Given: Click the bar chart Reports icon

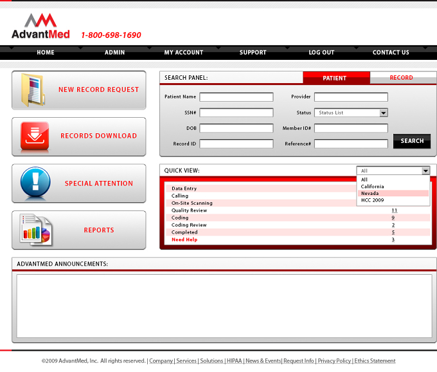Looking at the screenshot, I should coord(36,230).
